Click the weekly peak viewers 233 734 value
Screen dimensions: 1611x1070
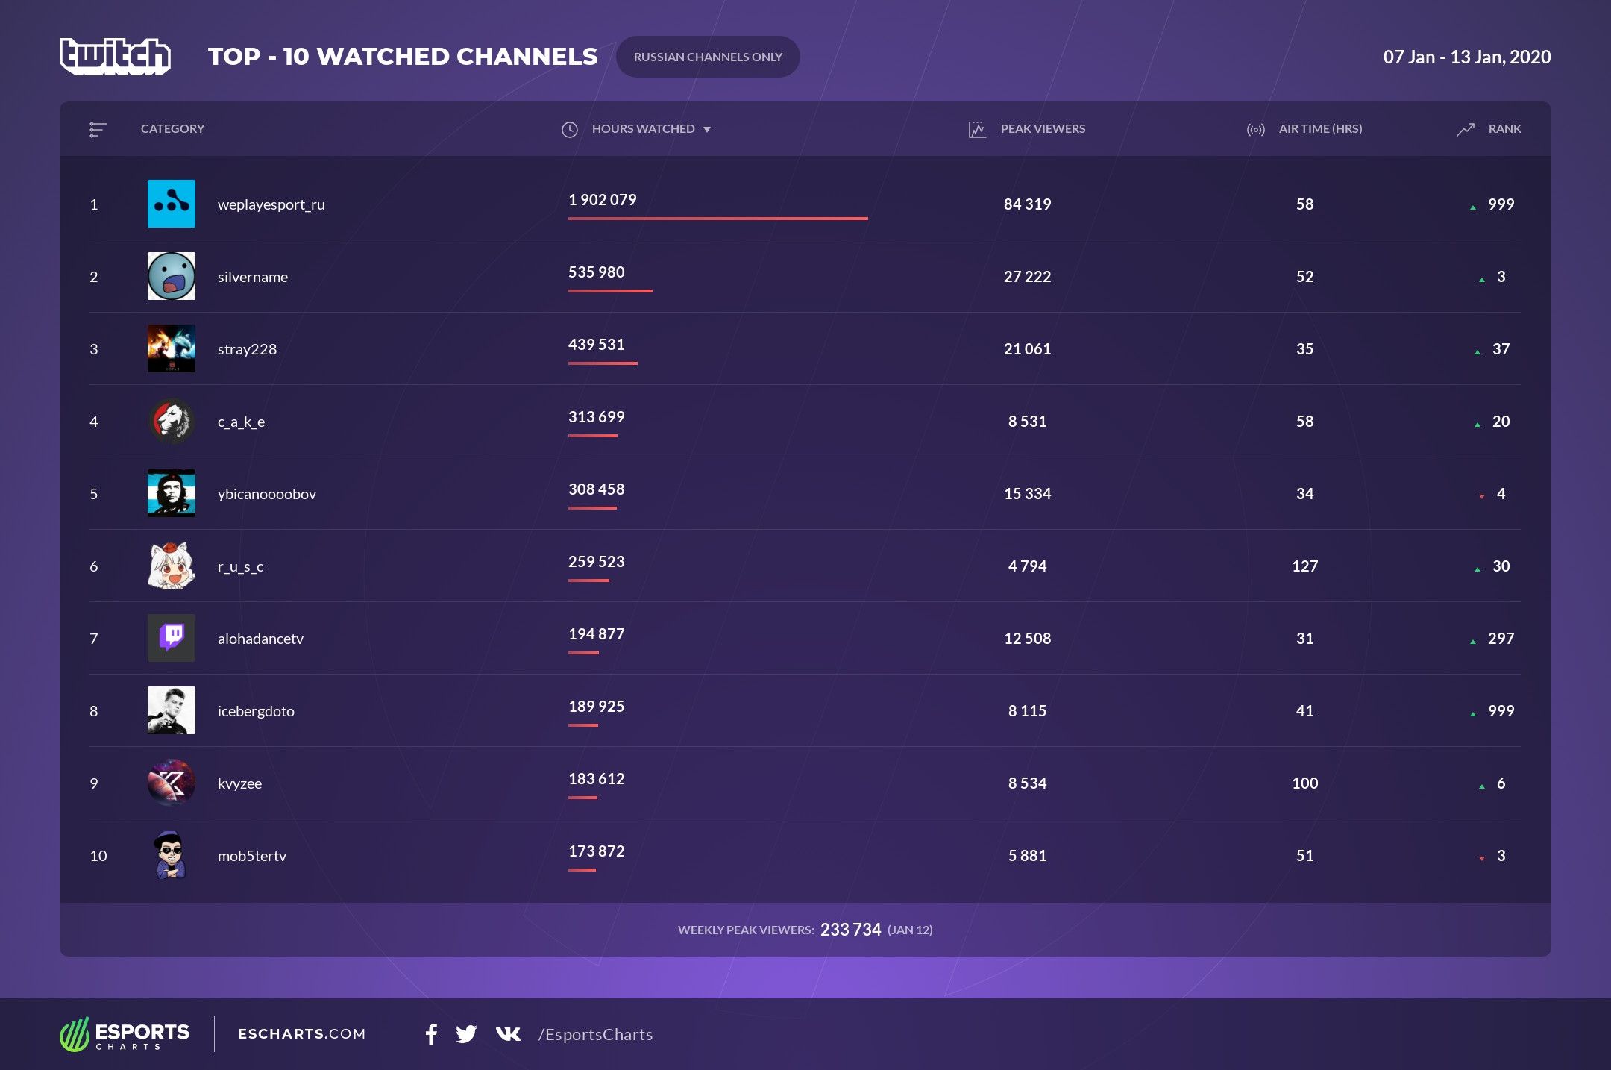point(850,930)
